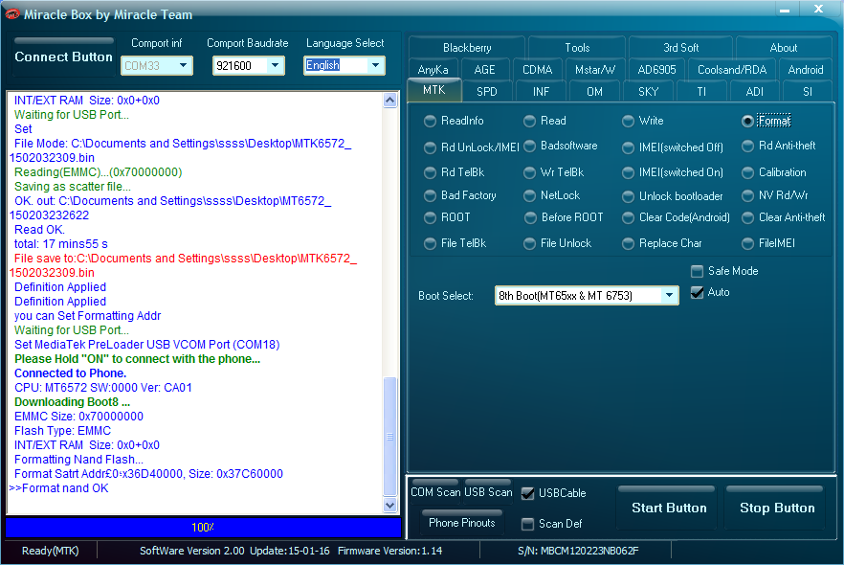Image resolution: width=844 pixels, height=565 pixels.
Task: Click the 'Format nand OK' log line
Action: click(58, 488)
